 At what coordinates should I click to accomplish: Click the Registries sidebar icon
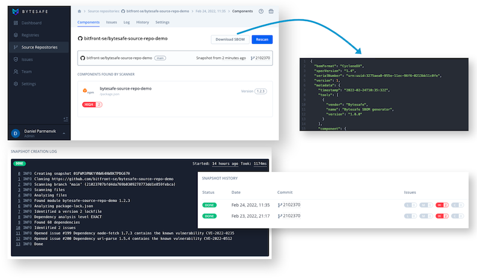(x=16, y=35)
